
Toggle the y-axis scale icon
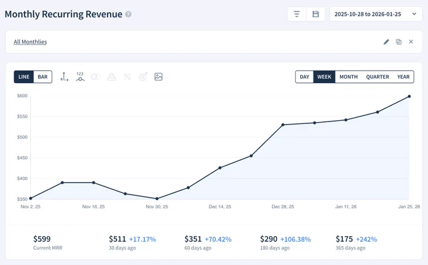[x=64, y=77]
